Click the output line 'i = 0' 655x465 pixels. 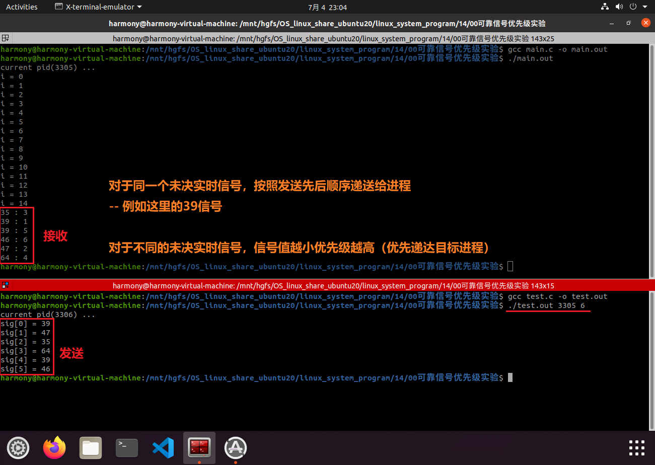pos(12,76)
